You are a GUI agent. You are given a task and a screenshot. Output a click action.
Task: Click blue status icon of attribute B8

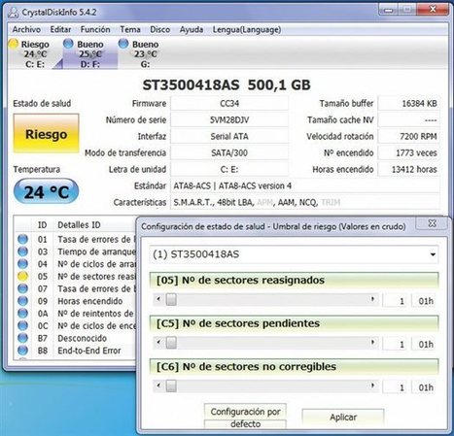pos(22,351)
